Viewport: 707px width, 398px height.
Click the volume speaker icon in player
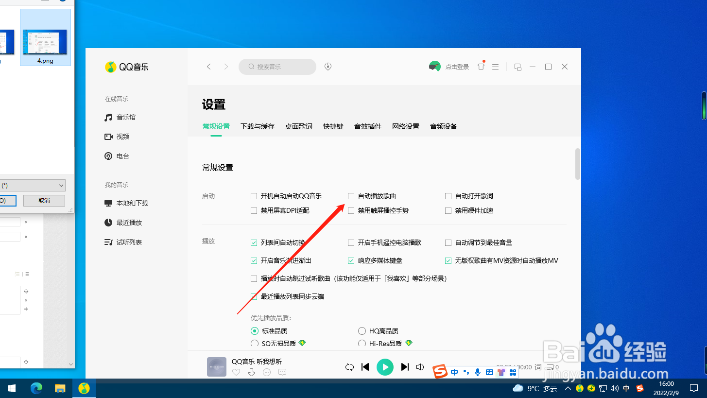tap(420, 367)
